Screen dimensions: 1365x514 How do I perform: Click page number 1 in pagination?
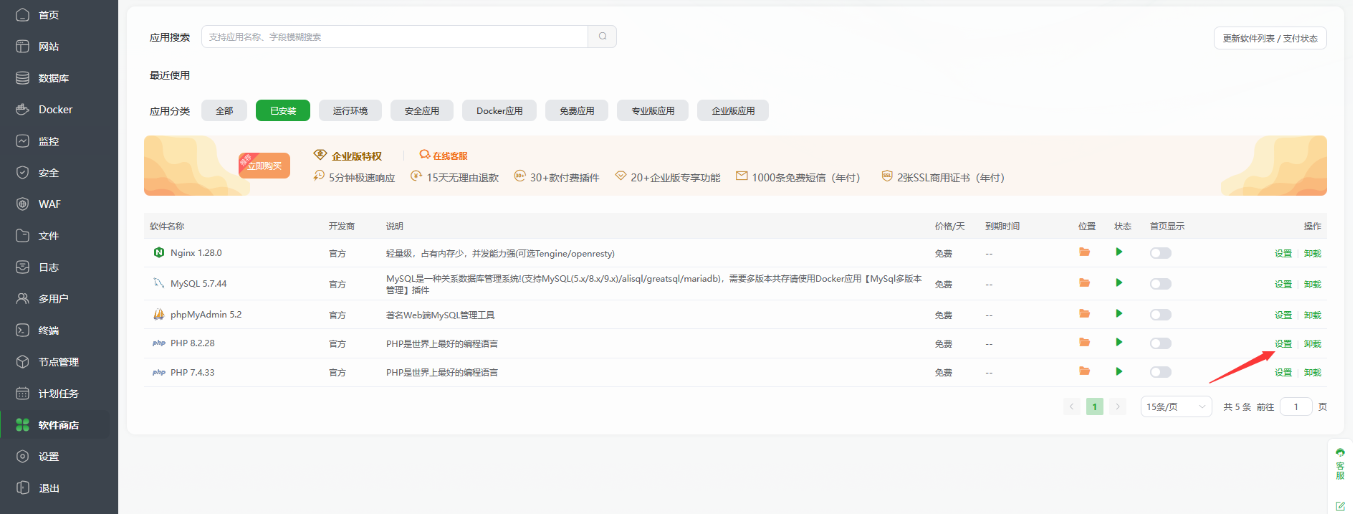point(1094,406)
